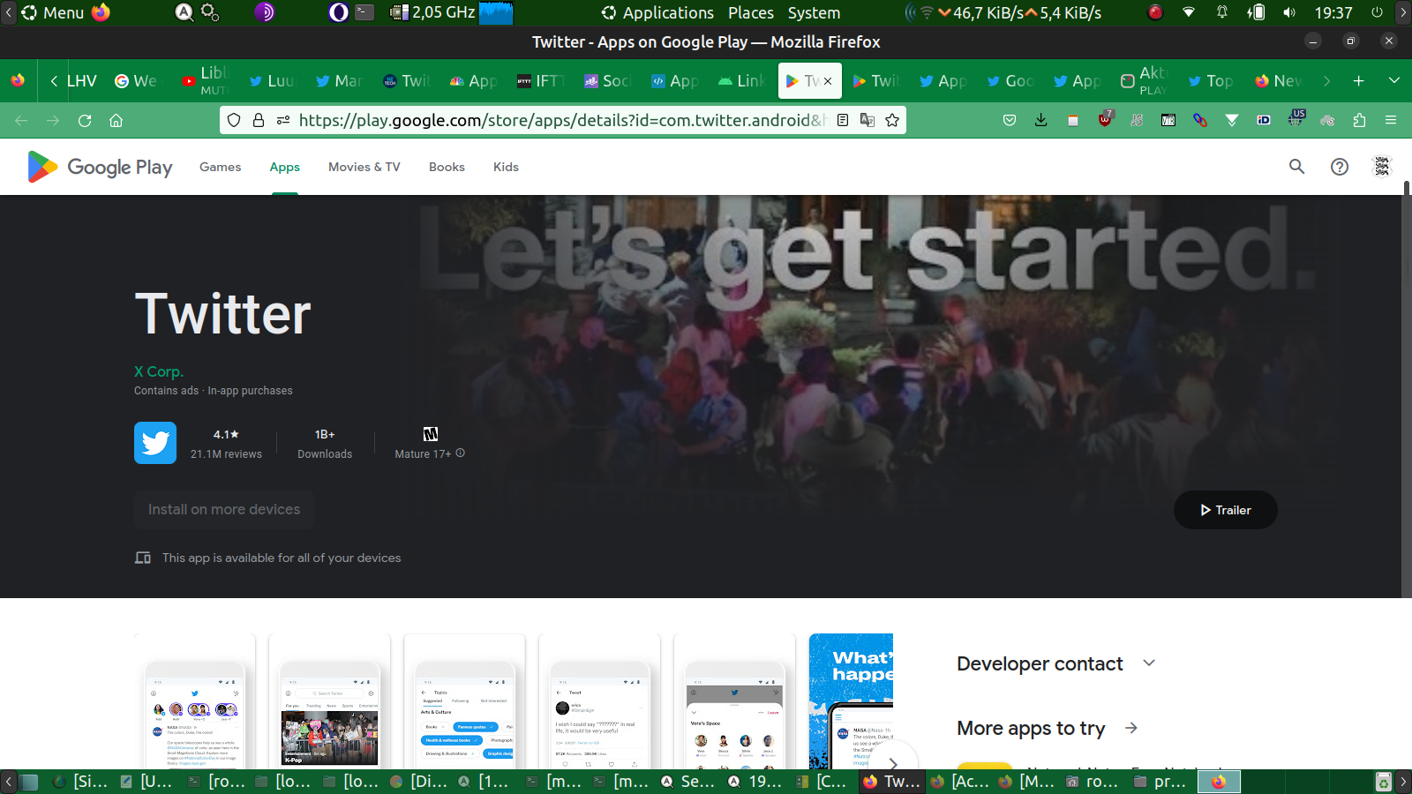
Task: Open the Menu in the top panel
Action: pos(54,12)
